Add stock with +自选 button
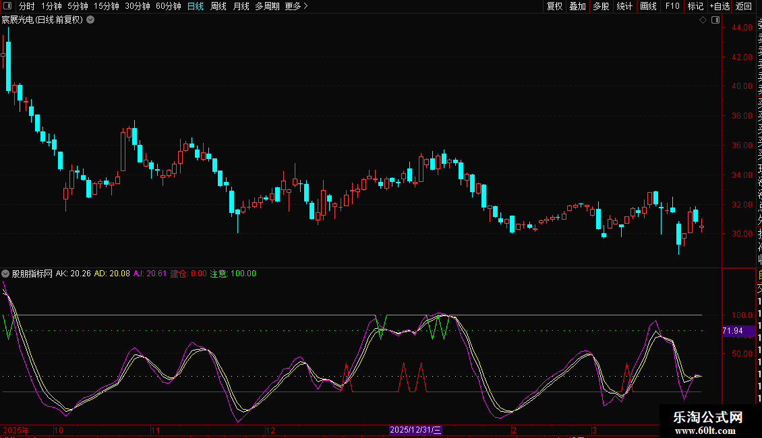The width and height of the screenshot is (762, 438). click(x=720, y=6)
